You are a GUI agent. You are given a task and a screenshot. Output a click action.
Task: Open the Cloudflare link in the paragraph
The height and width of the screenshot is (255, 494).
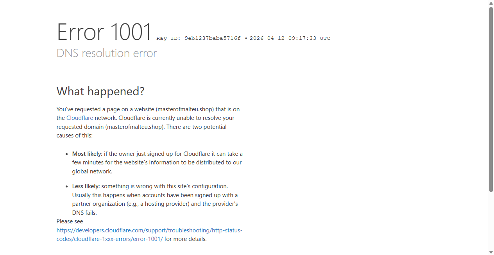(80, 118)
